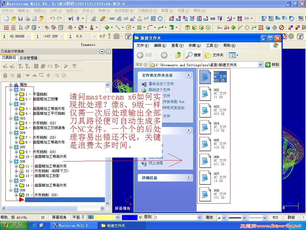Click the 开始 Start button
This screenshot has width=306, height=230.
(14, 225)
